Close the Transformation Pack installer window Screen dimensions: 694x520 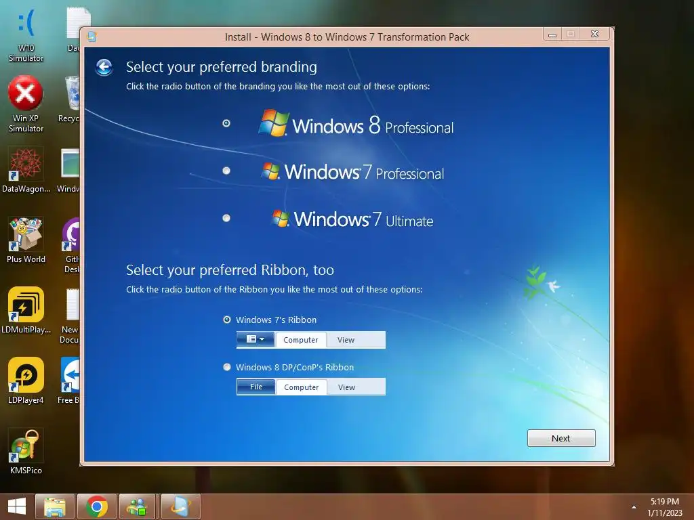[x=595, y=34]
